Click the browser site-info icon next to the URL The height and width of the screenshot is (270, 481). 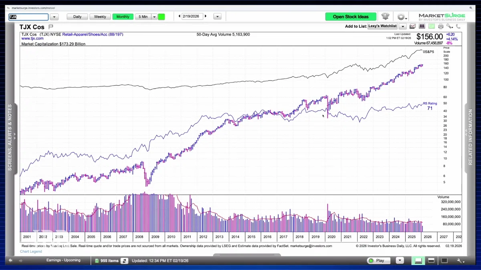pos(8,8)
